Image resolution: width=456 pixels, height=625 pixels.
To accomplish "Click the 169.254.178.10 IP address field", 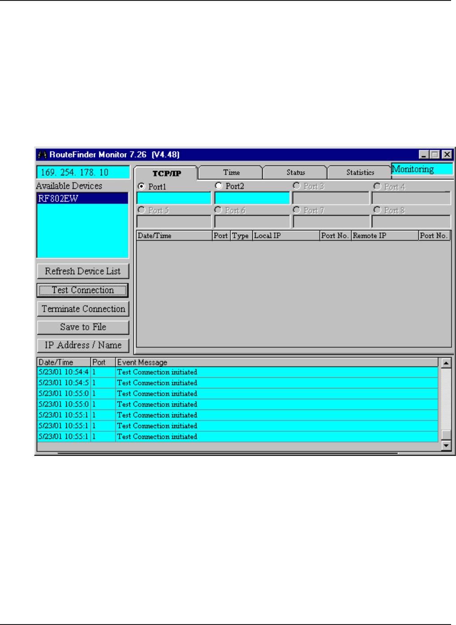I will (x=83, y=173).
